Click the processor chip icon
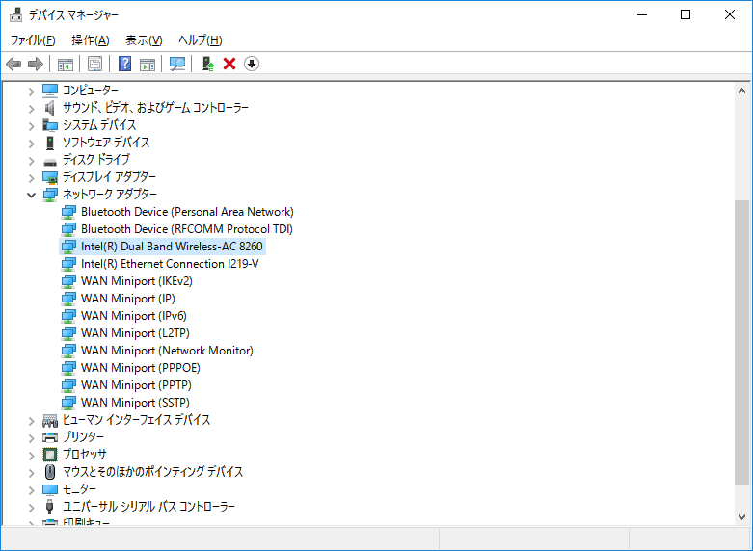Viewport: 753px width, 551px height. (x=50, y=454)
